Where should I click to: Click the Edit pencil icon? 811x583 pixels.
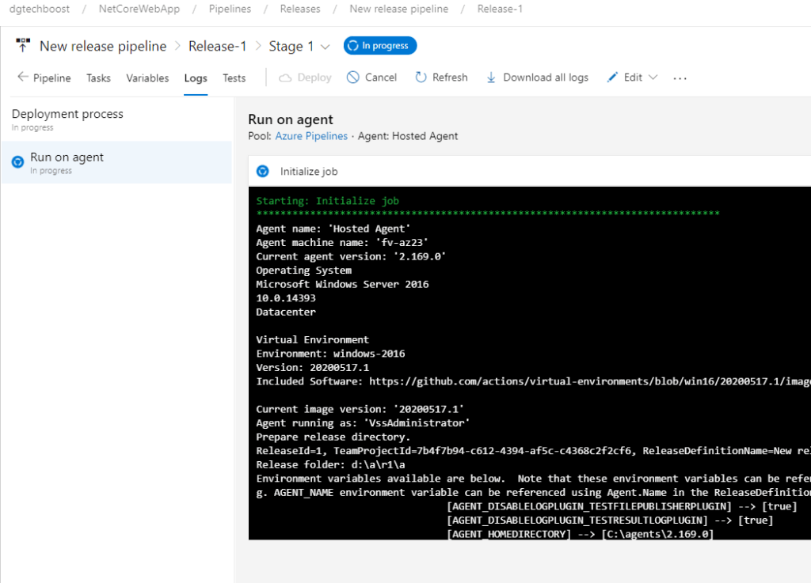612,78
